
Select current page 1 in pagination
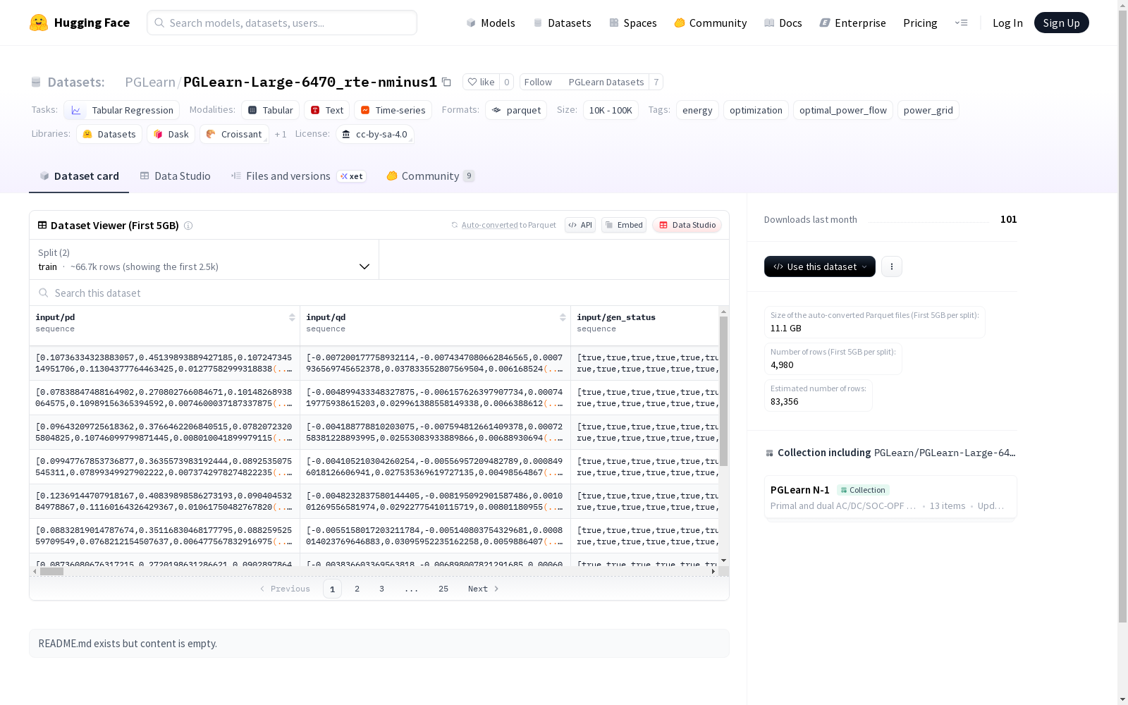coord(332,589)
